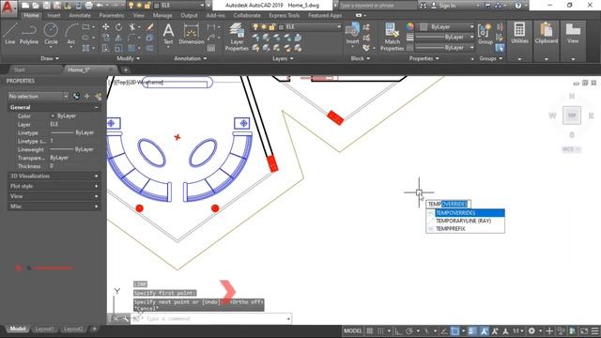Click the workspace switching gear icon
The width and height of the screenshot is (601, 338).
tap(532, 330)
